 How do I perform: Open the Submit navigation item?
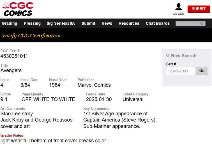point(88,23)
